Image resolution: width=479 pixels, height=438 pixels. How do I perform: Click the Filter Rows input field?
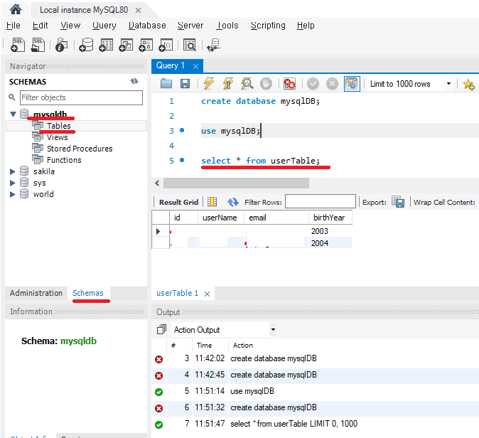tap(320, 201)
